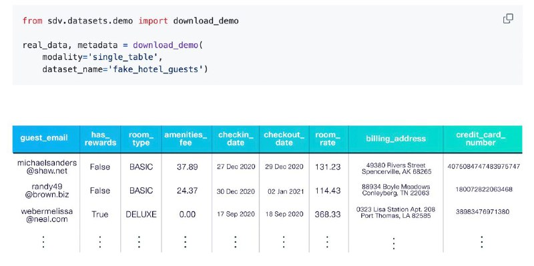Click credit card number 180072822063468
This screenshot has height=266, width=534.
coord(483,189)
